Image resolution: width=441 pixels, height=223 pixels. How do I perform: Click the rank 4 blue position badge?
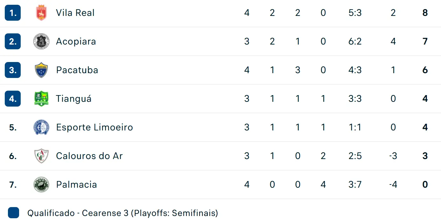[13, 99]
